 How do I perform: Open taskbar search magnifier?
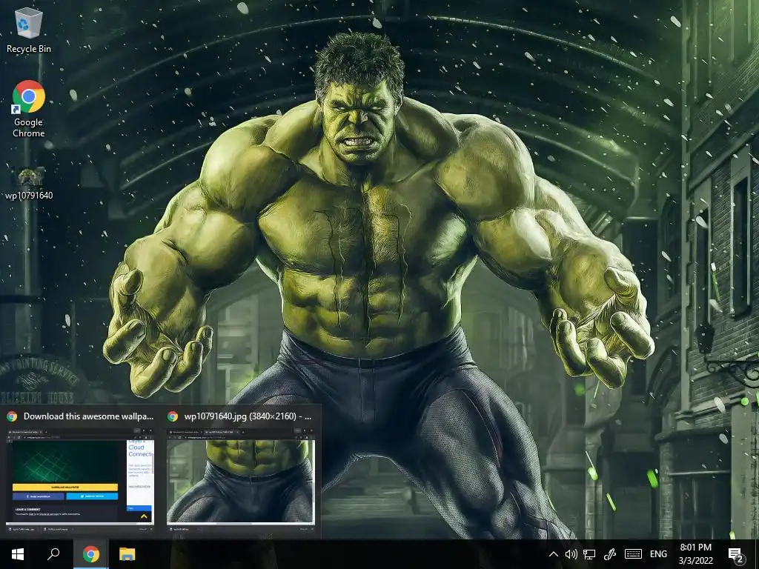[53, 554]
